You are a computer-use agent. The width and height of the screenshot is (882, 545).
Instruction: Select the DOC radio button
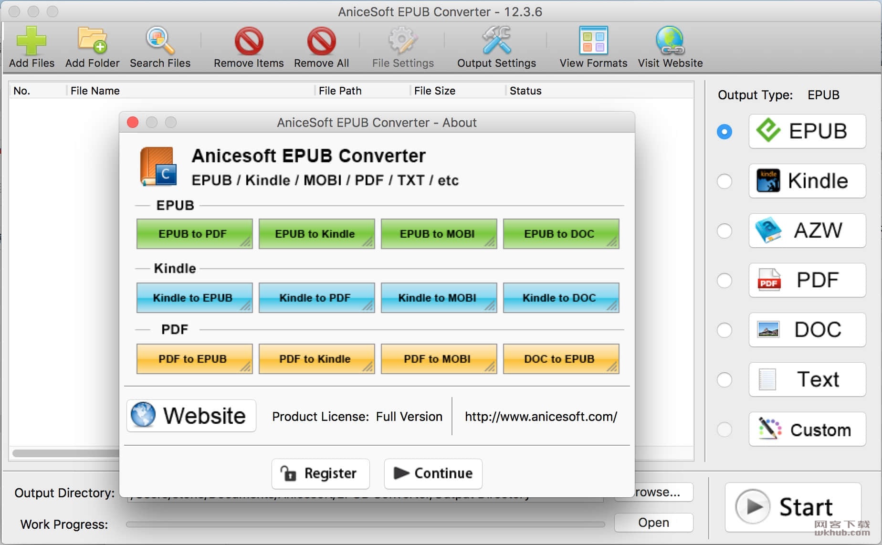tap(724, 330)
